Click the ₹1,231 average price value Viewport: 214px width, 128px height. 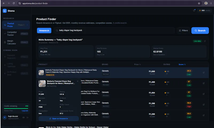44,52
